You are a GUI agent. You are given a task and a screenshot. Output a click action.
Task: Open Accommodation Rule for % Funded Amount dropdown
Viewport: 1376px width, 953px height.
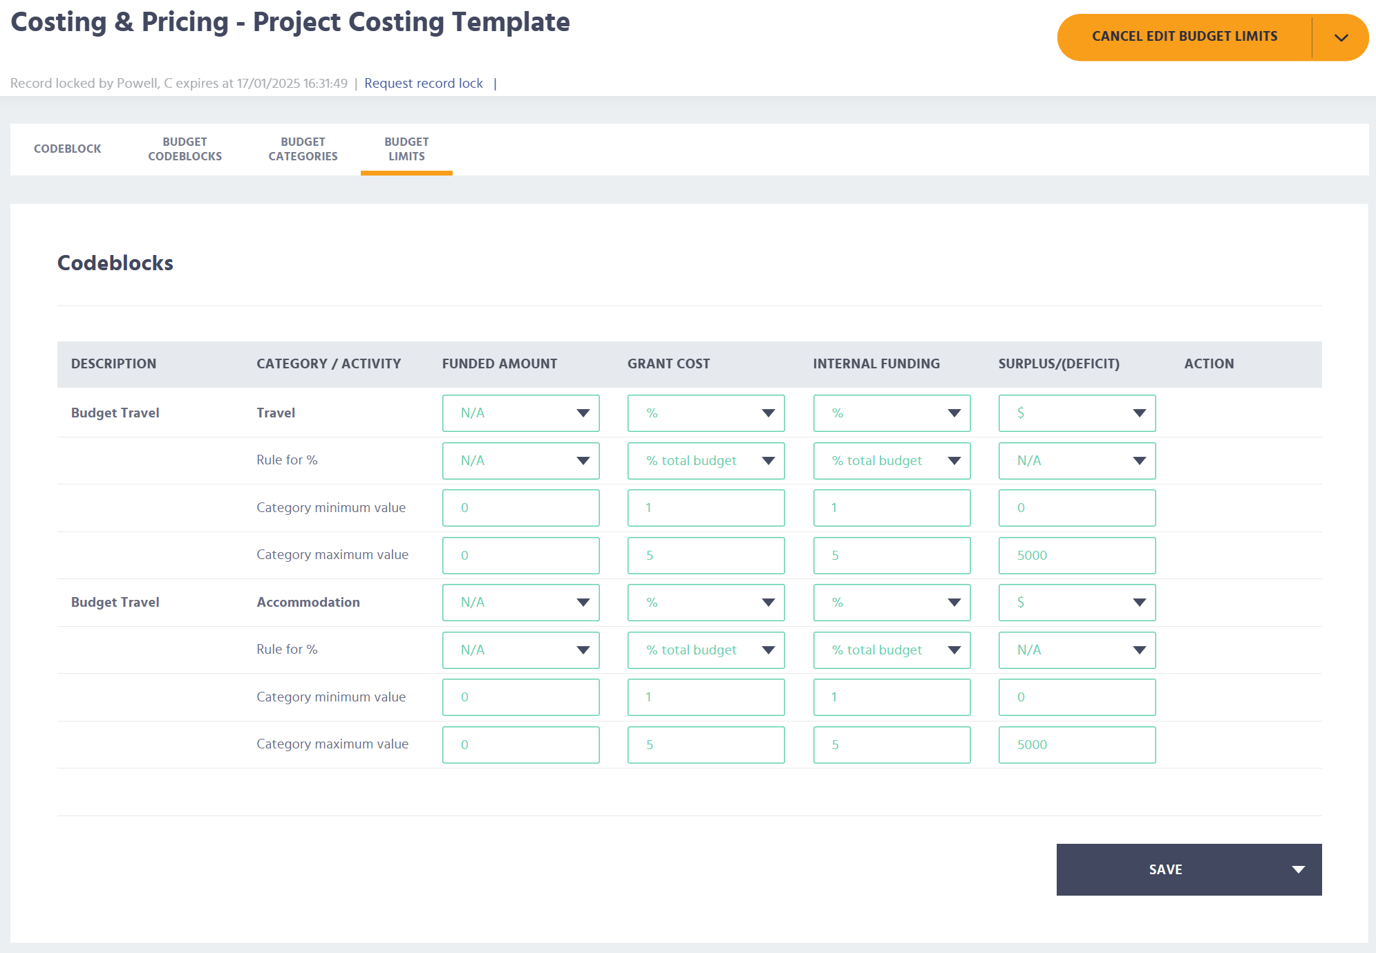pyautogui.click(x=521, y=650)
